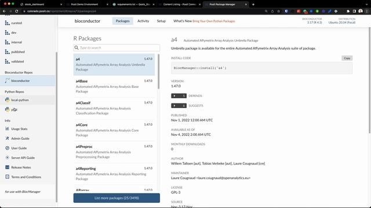Reload the page with browser refresh icon
Viewport: 371px width, 208px height.
[16, 11]
